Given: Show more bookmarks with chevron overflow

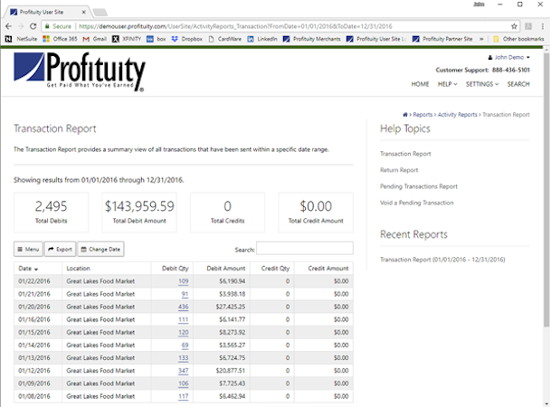Looking at the screenshot, I should tap(481, 39).
